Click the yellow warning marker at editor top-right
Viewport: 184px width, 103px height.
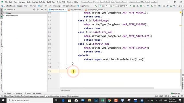pyautogui.click(x=181, y=12)
